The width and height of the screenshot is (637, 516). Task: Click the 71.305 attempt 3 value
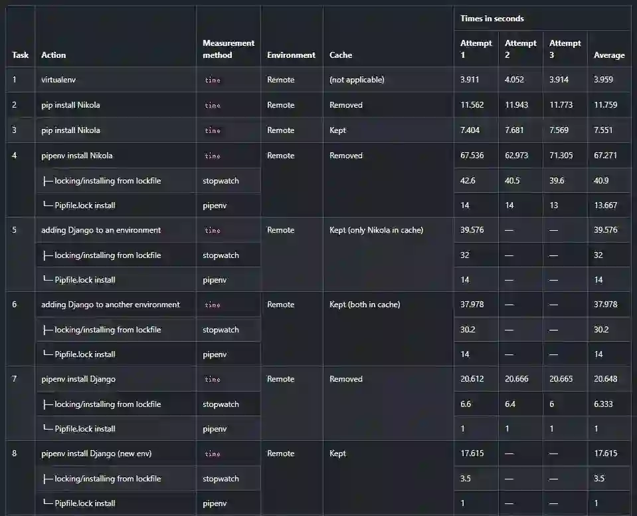click(x=561, y=156)
